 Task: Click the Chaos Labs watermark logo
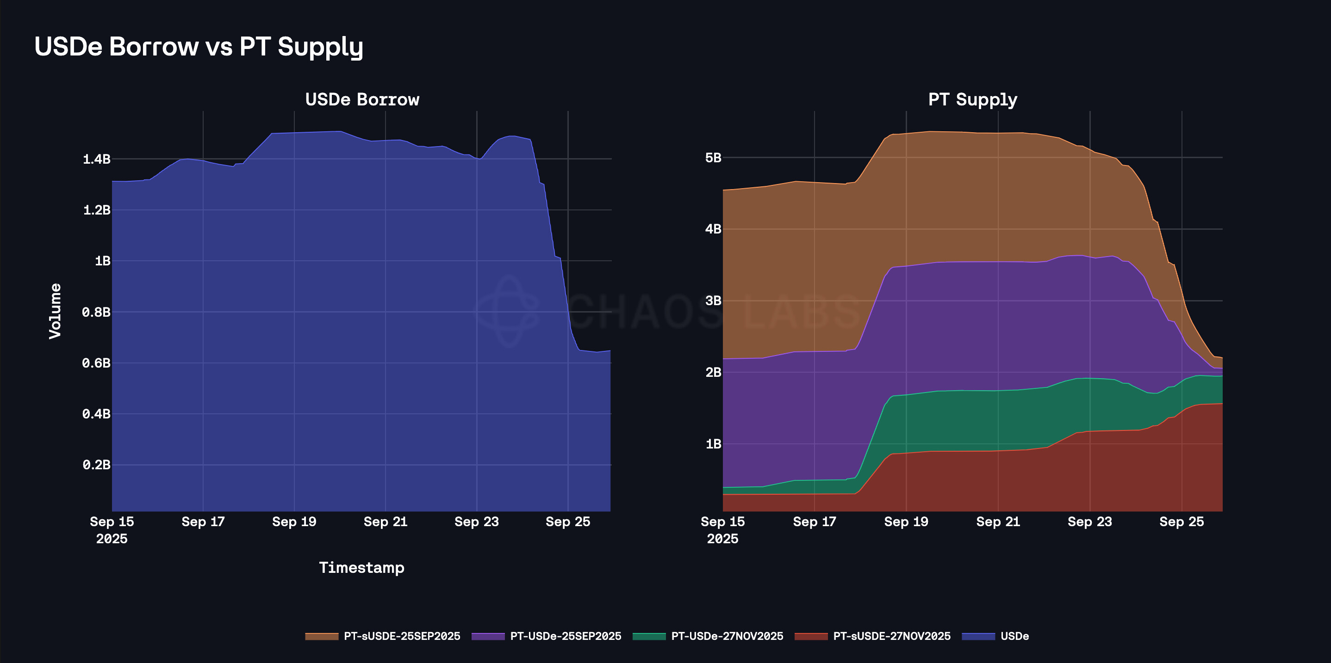(x=509, y=311)
